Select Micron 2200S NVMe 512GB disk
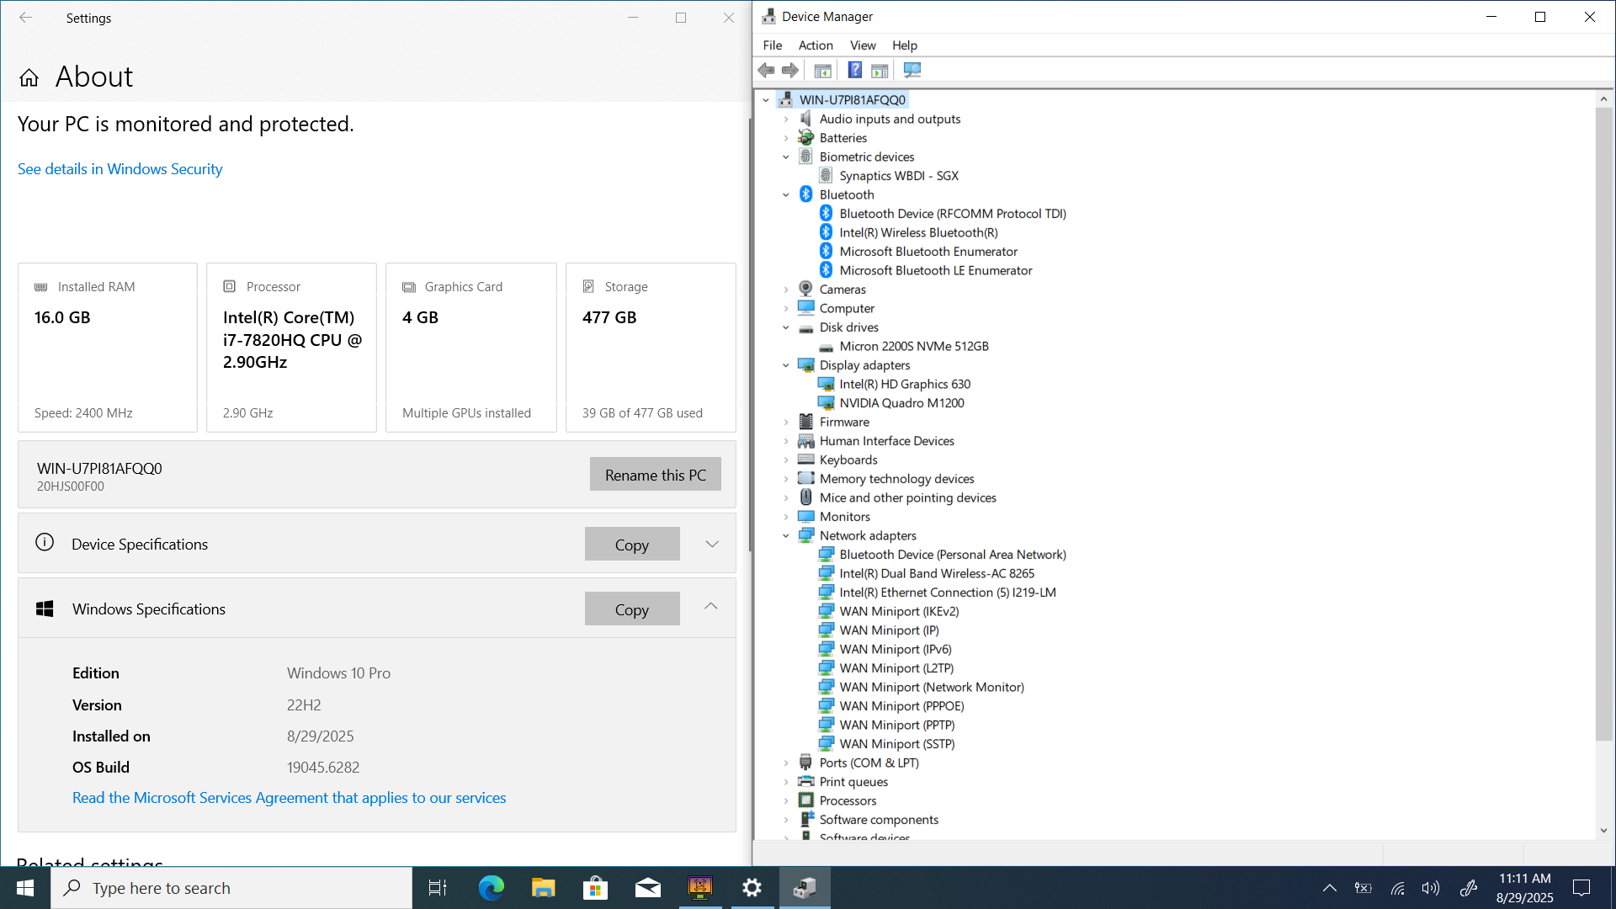This screenshot has height=909, width=1616. pos(914,346)
